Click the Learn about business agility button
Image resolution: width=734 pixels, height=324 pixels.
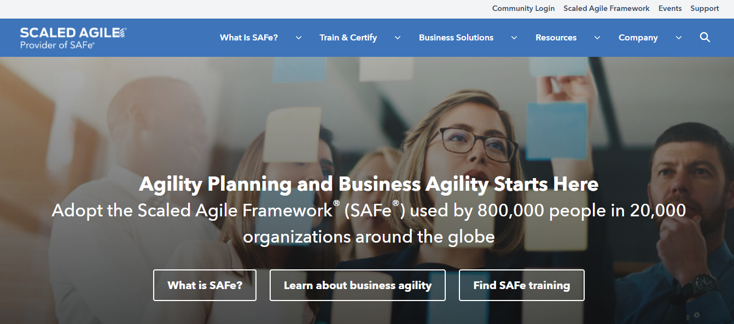click(x=357, y=285)
